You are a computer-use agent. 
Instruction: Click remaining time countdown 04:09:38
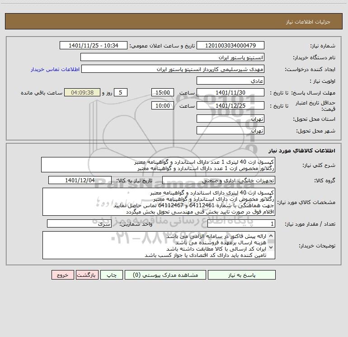tap(82, 93)
